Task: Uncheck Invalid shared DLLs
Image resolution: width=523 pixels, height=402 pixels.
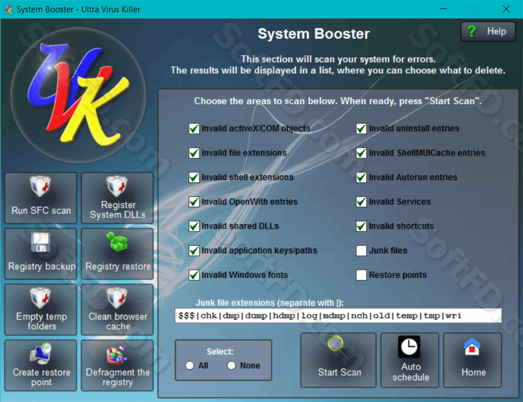Action: [x=194, y=226]
